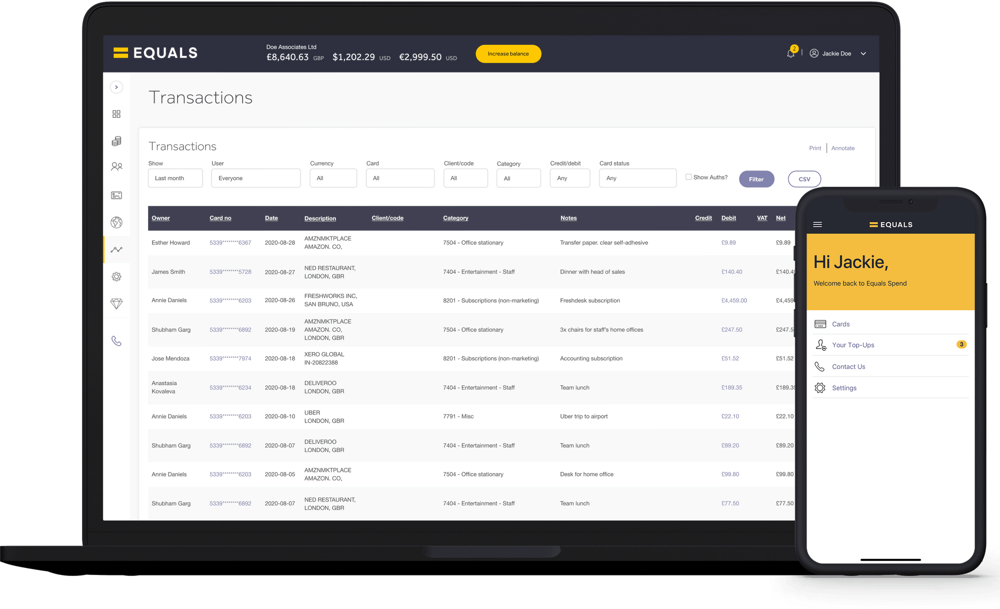Select the card management icon in the sidebar
1000x609 pixels.
point(116,195)
